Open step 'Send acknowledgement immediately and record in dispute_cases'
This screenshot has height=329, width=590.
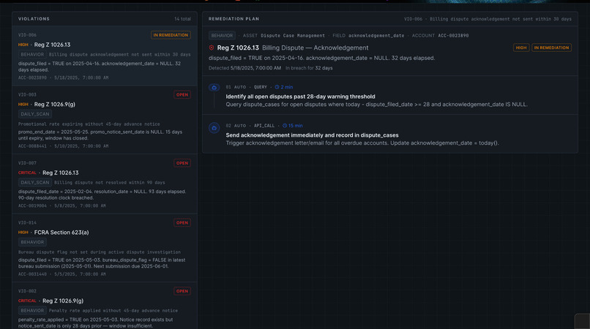pyautogui.click(x=390, y=134)
